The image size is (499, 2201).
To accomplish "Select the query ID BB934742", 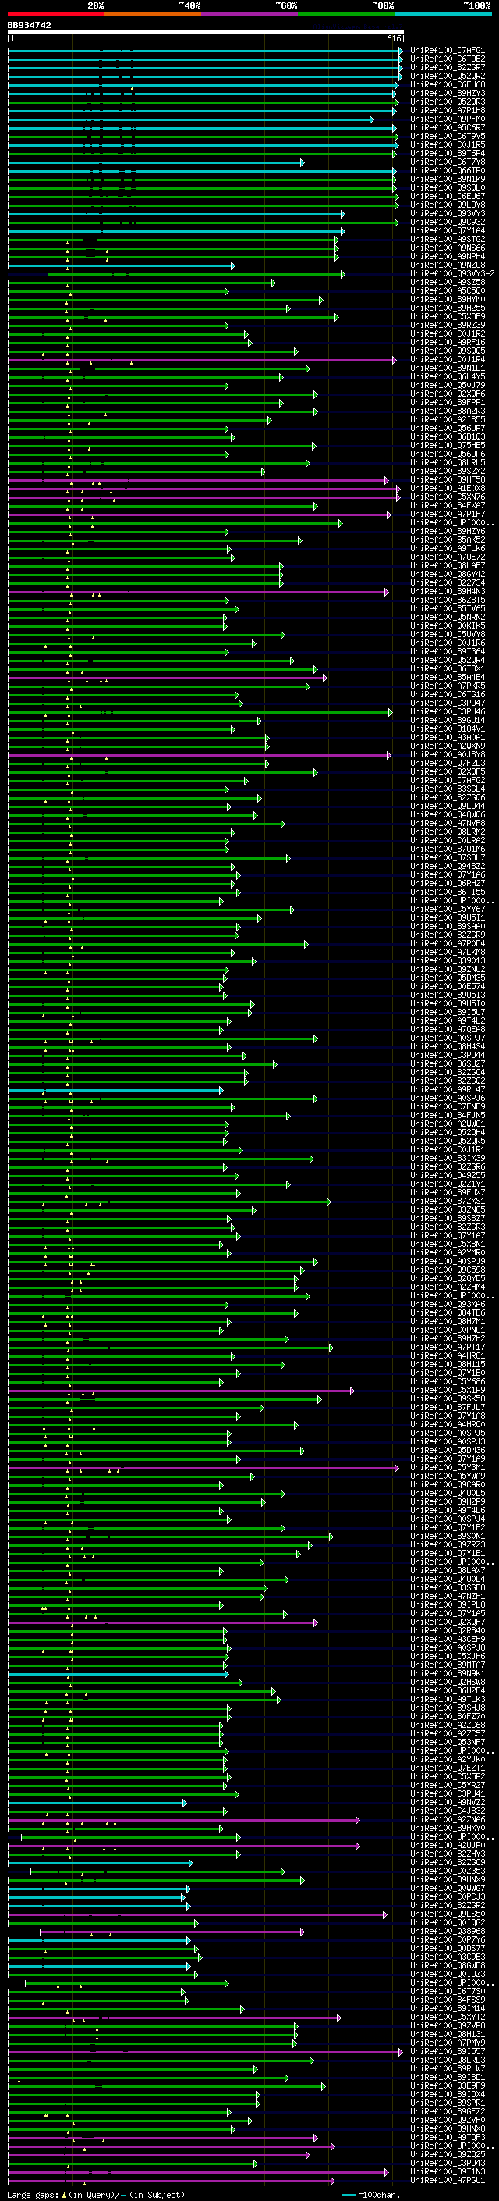I will [29, 25].
